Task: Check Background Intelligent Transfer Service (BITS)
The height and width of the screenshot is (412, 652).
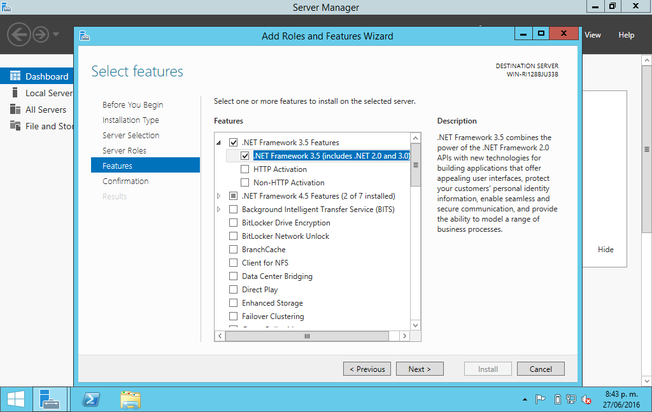Action: 233,209
